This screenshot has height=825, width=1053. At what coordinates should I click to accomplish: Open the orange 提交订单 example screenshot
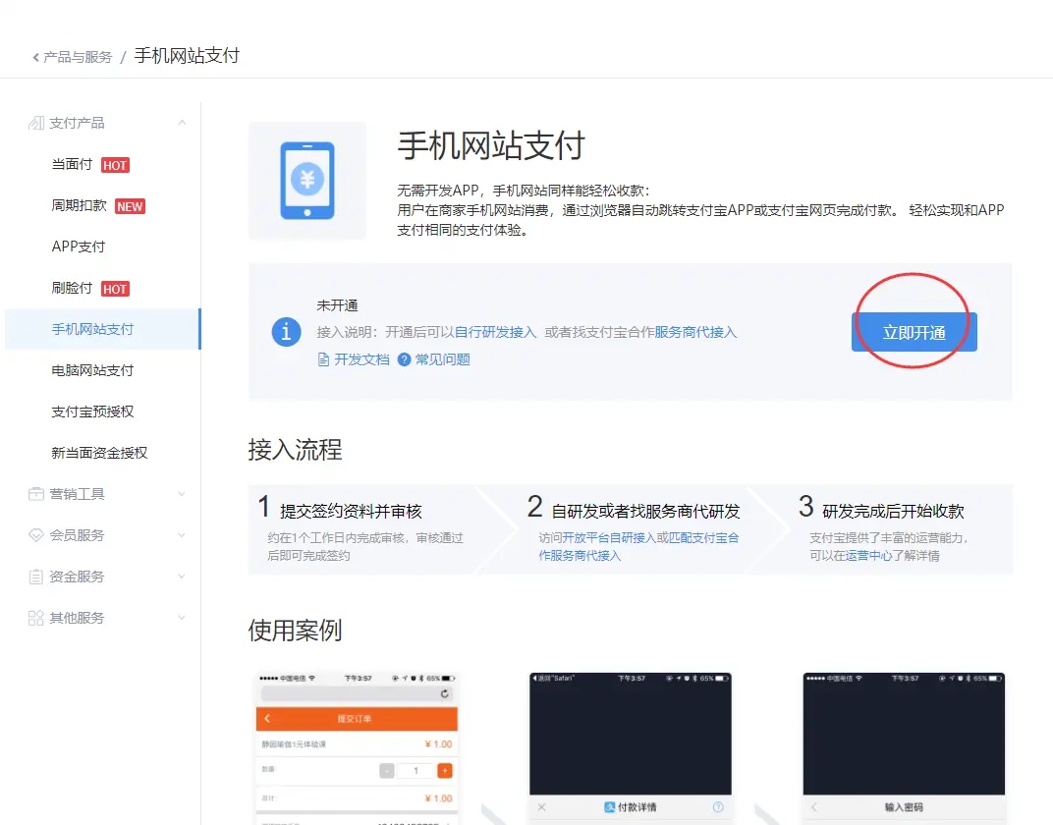click(357, 748)
